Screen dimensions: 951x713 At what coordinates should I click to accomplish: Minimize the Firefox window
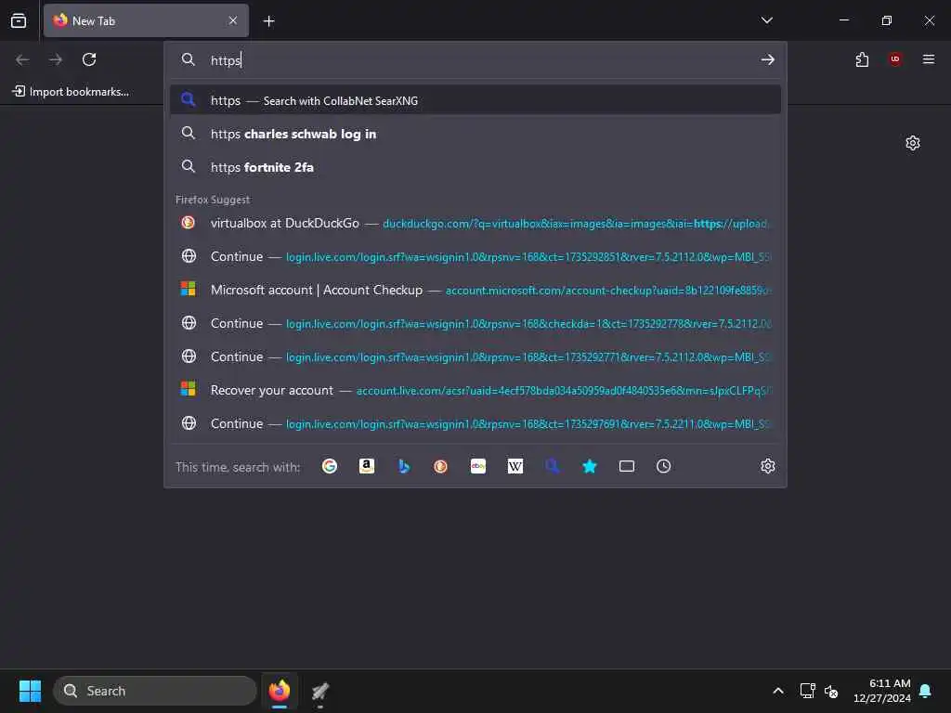843,20
